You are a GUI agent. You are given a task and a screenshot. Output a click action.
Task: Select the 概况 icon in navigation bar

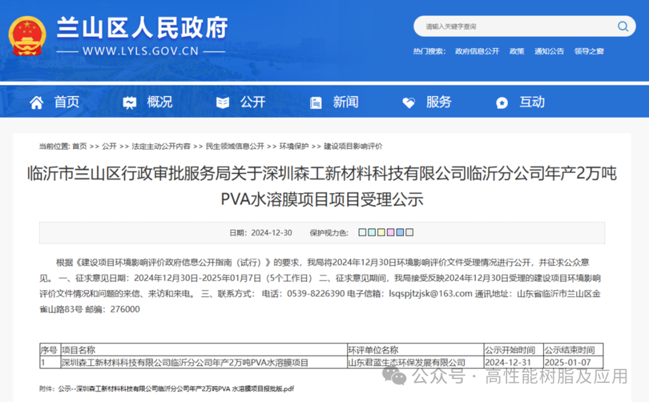pyautogui.click(x=130, y=103)
